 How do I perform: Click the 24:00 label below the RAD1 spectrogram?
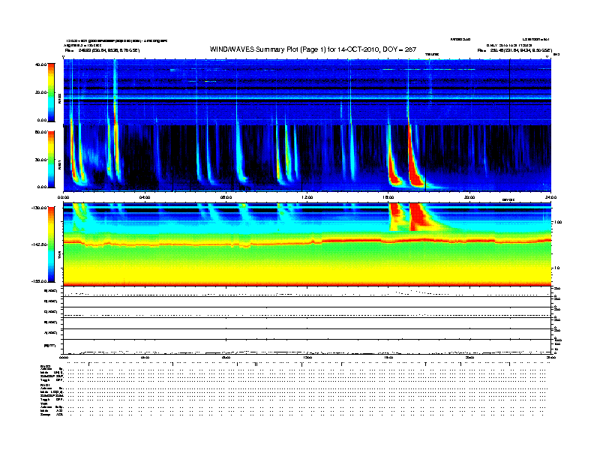pyautogui.click(x=550, y=197)
